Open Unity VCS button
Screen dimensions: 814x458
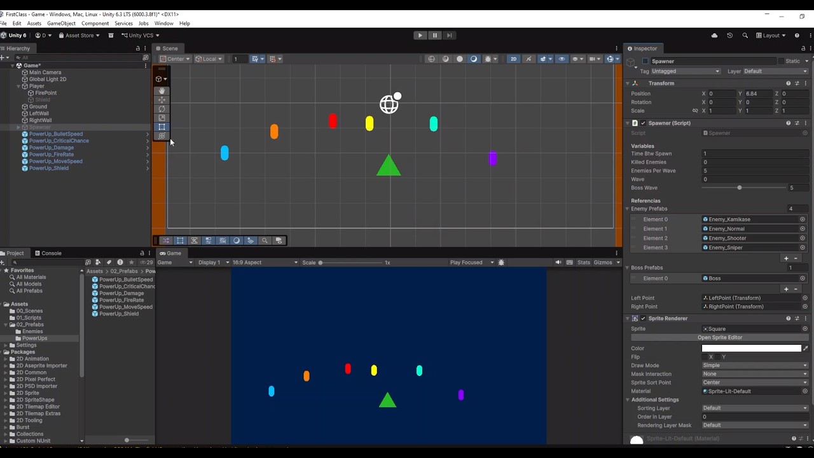point(140,36)
